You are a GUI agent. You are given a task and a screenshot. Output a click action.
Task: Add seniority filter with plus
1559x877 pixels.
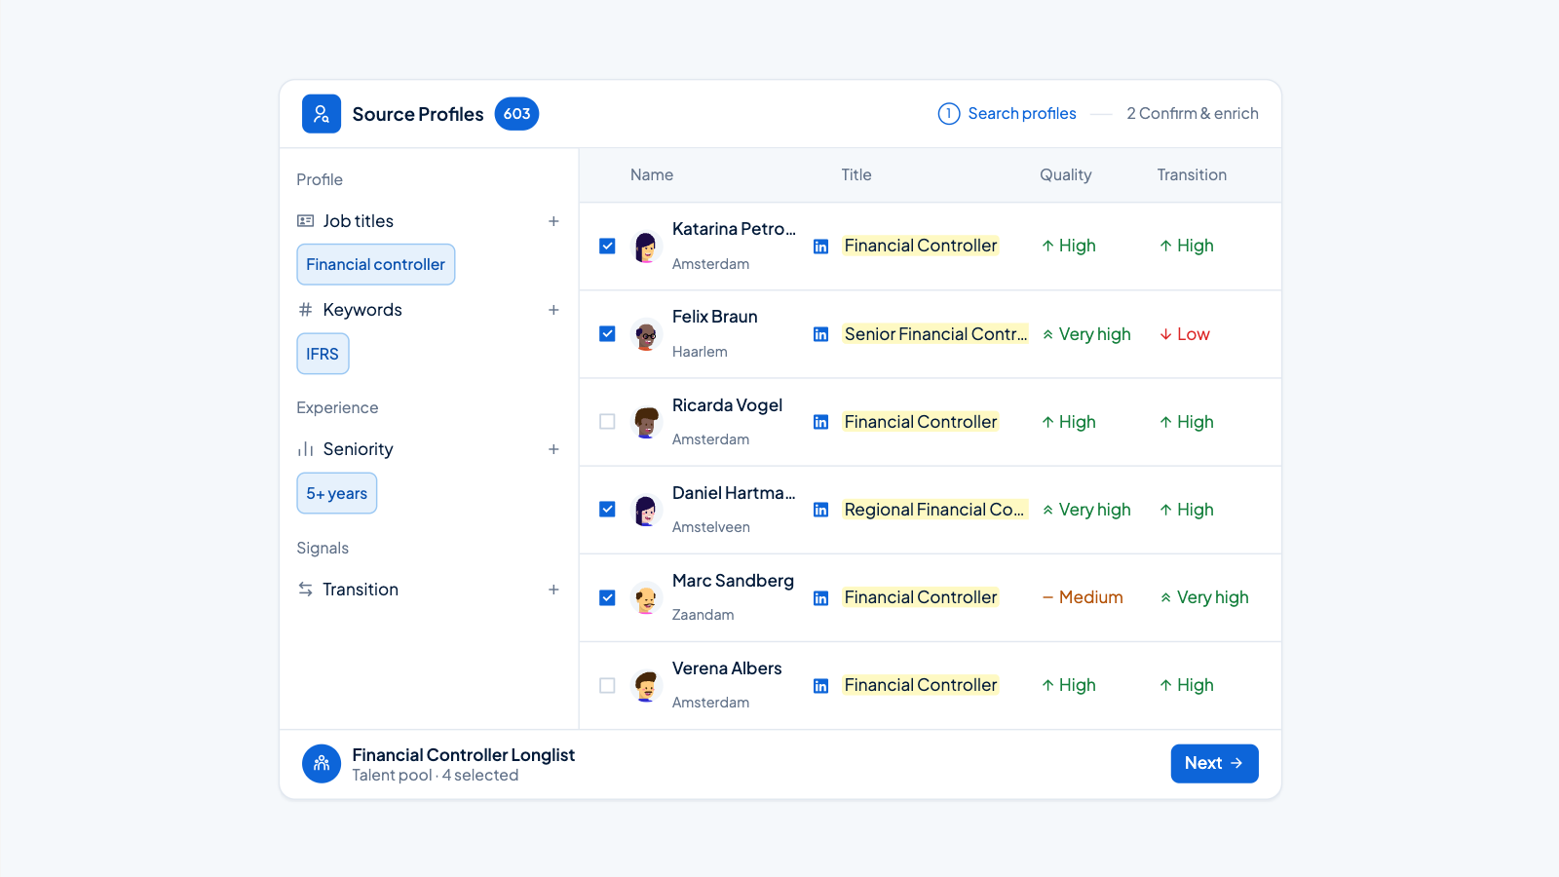coord(553,449)
